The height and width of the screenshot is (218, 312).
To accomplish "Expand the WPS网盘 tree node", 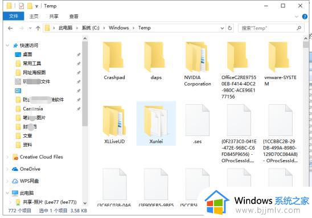I will click(7, 181).
